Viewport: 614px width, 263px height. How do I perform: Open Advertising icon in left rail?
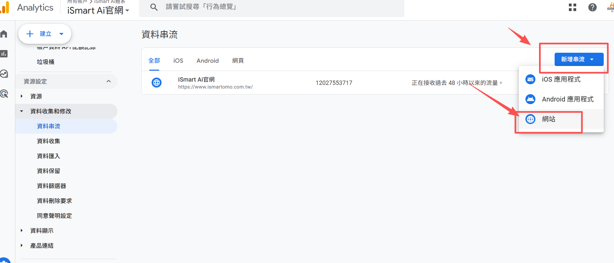click(x=4, y=94)
